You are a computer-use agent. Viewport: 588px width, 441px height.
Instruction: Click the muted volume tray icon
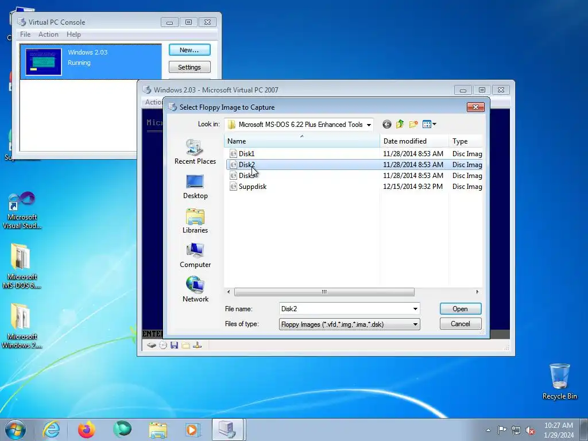530,431
